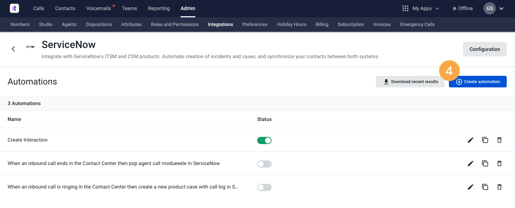Screen dimensions: 515x208
Task: Click pencil icon for inbound call ends automation
Action: [470, 164]
